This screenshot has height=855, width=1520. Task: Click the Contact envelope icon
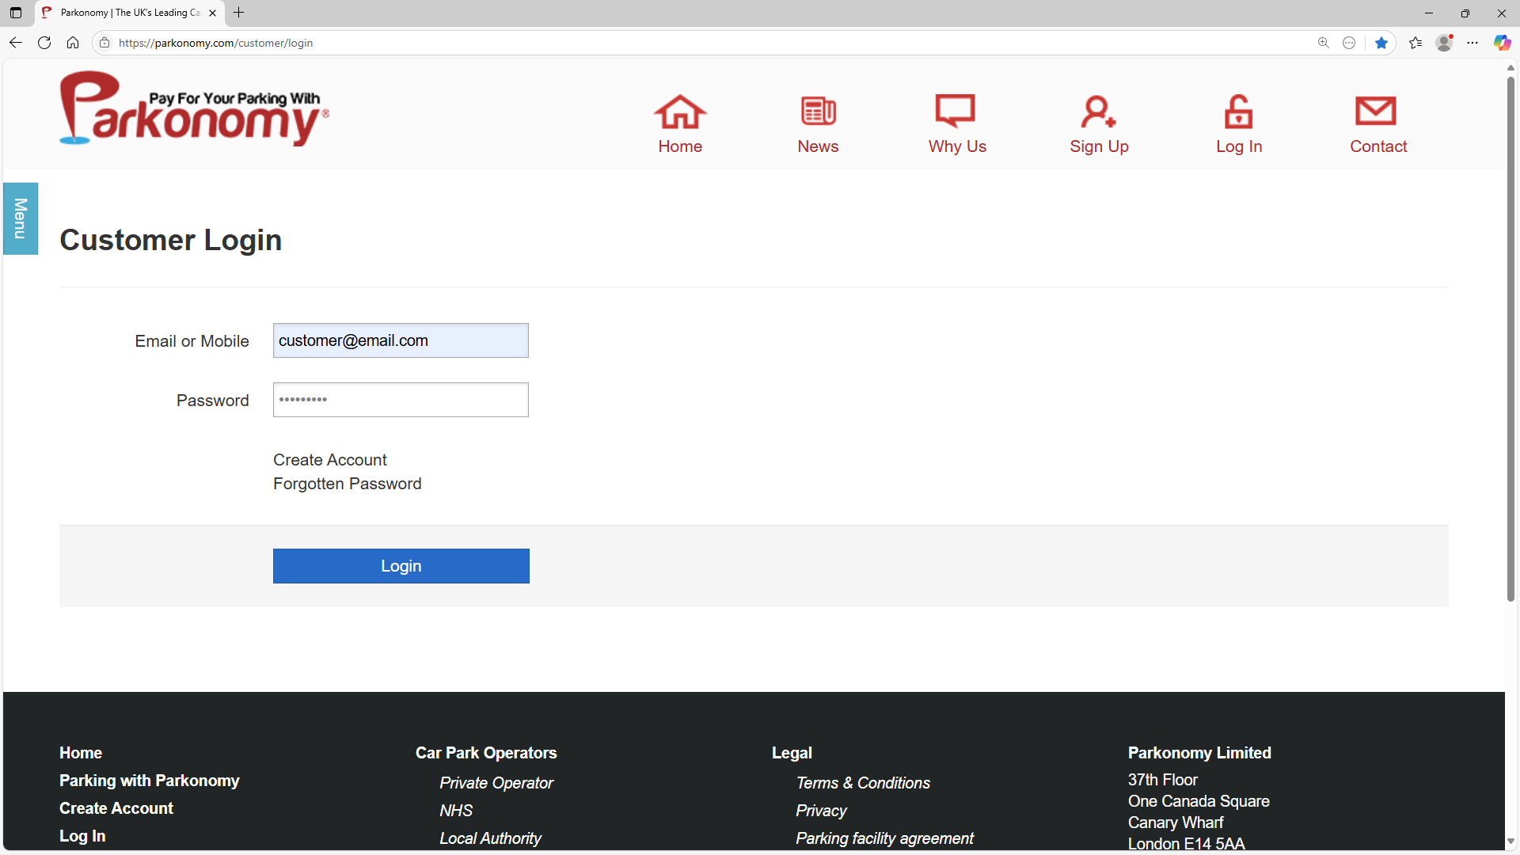click(x=1376, y=112)
